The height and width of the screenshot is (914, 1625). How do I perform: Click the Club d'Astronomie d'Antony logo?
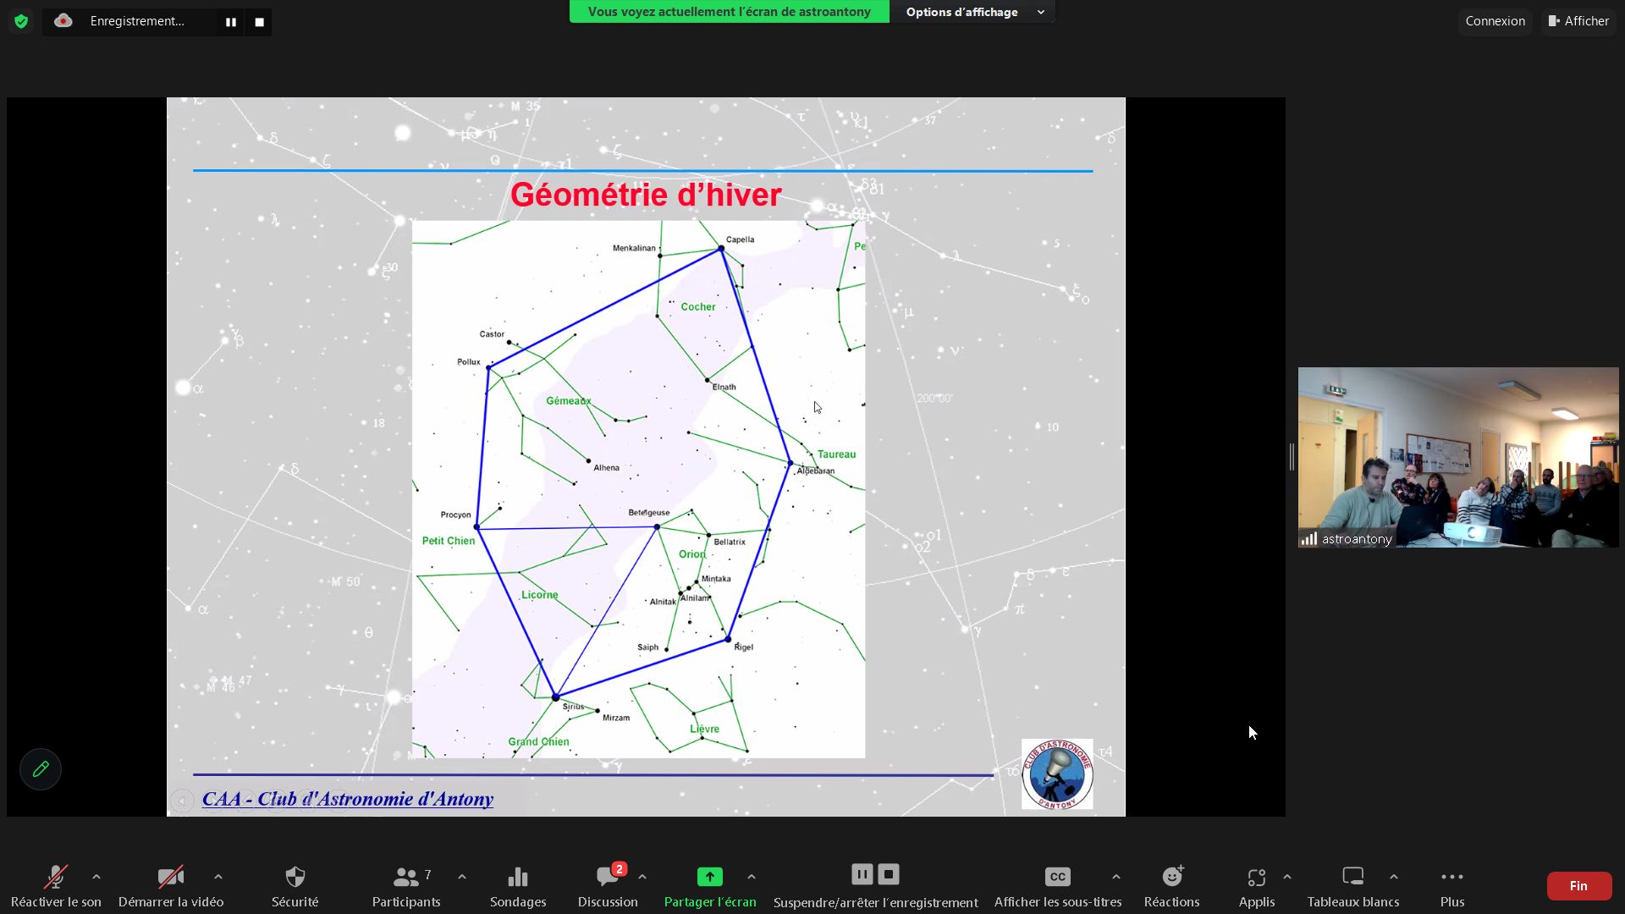click(x=1057, y=774)
